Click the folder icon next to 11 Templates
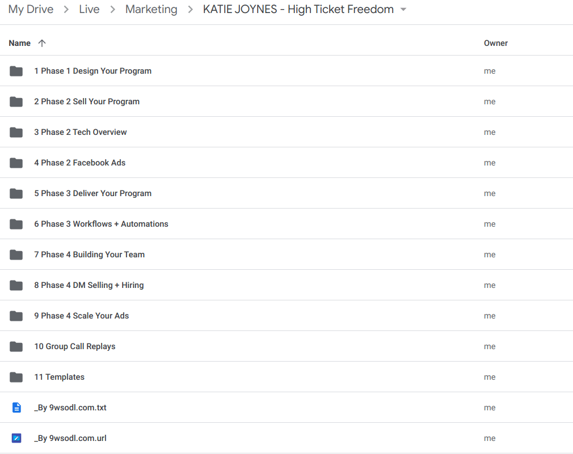The height and width of the screenshot is (454, 573). tap(16, 377)
